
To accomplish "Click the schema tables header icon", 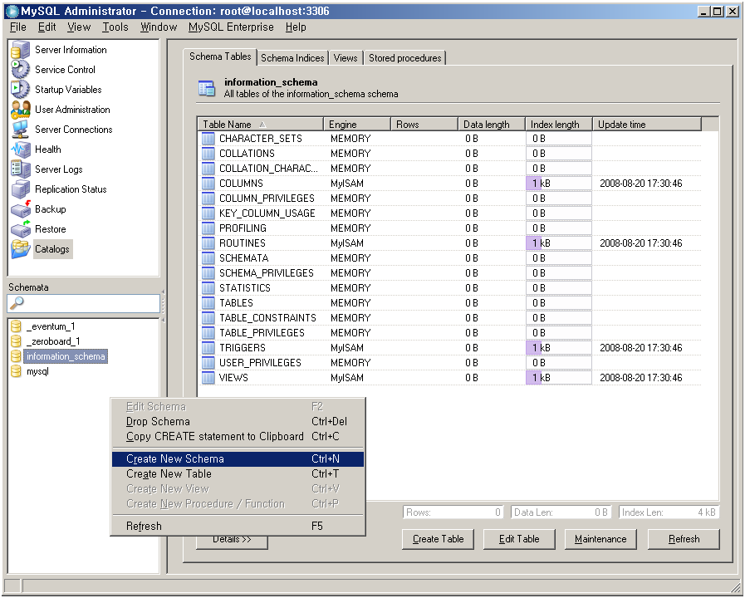I will 207,88.
